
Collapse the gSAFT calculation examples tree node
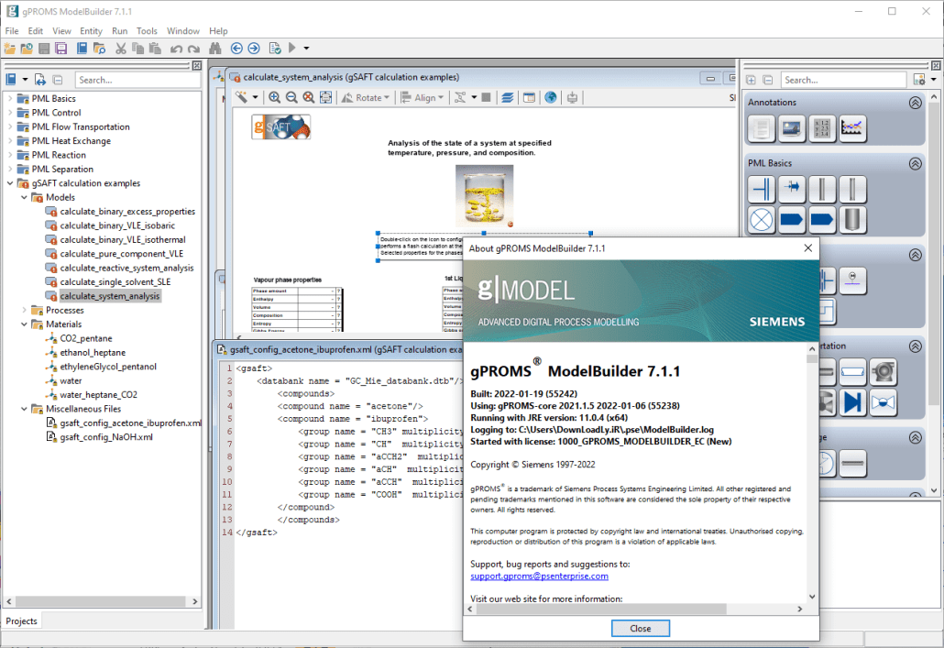pyautogui.click(x=8, y=182)
